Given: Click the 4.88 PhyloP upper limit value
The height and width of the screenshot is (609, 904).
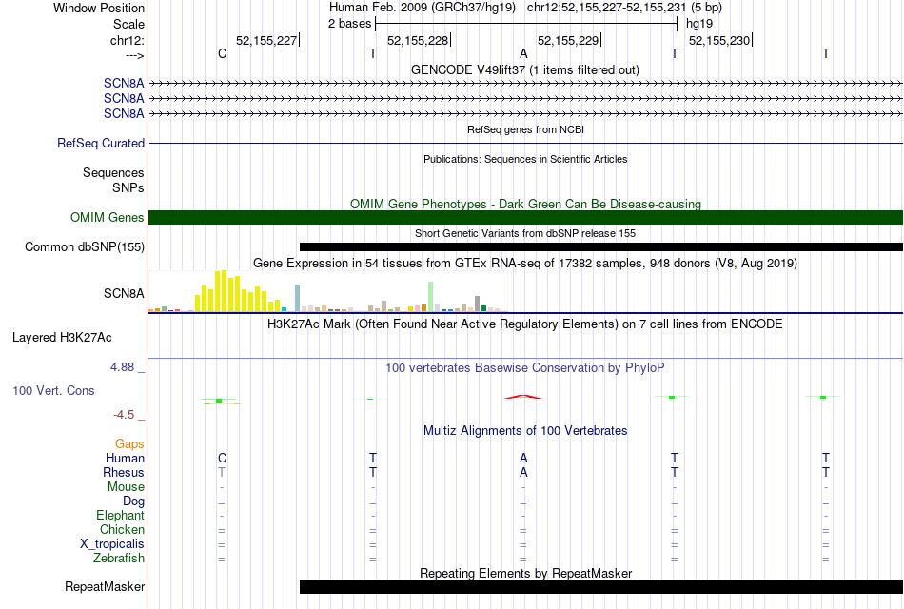Looking at the screenshot, I should (x=122, y=366).
